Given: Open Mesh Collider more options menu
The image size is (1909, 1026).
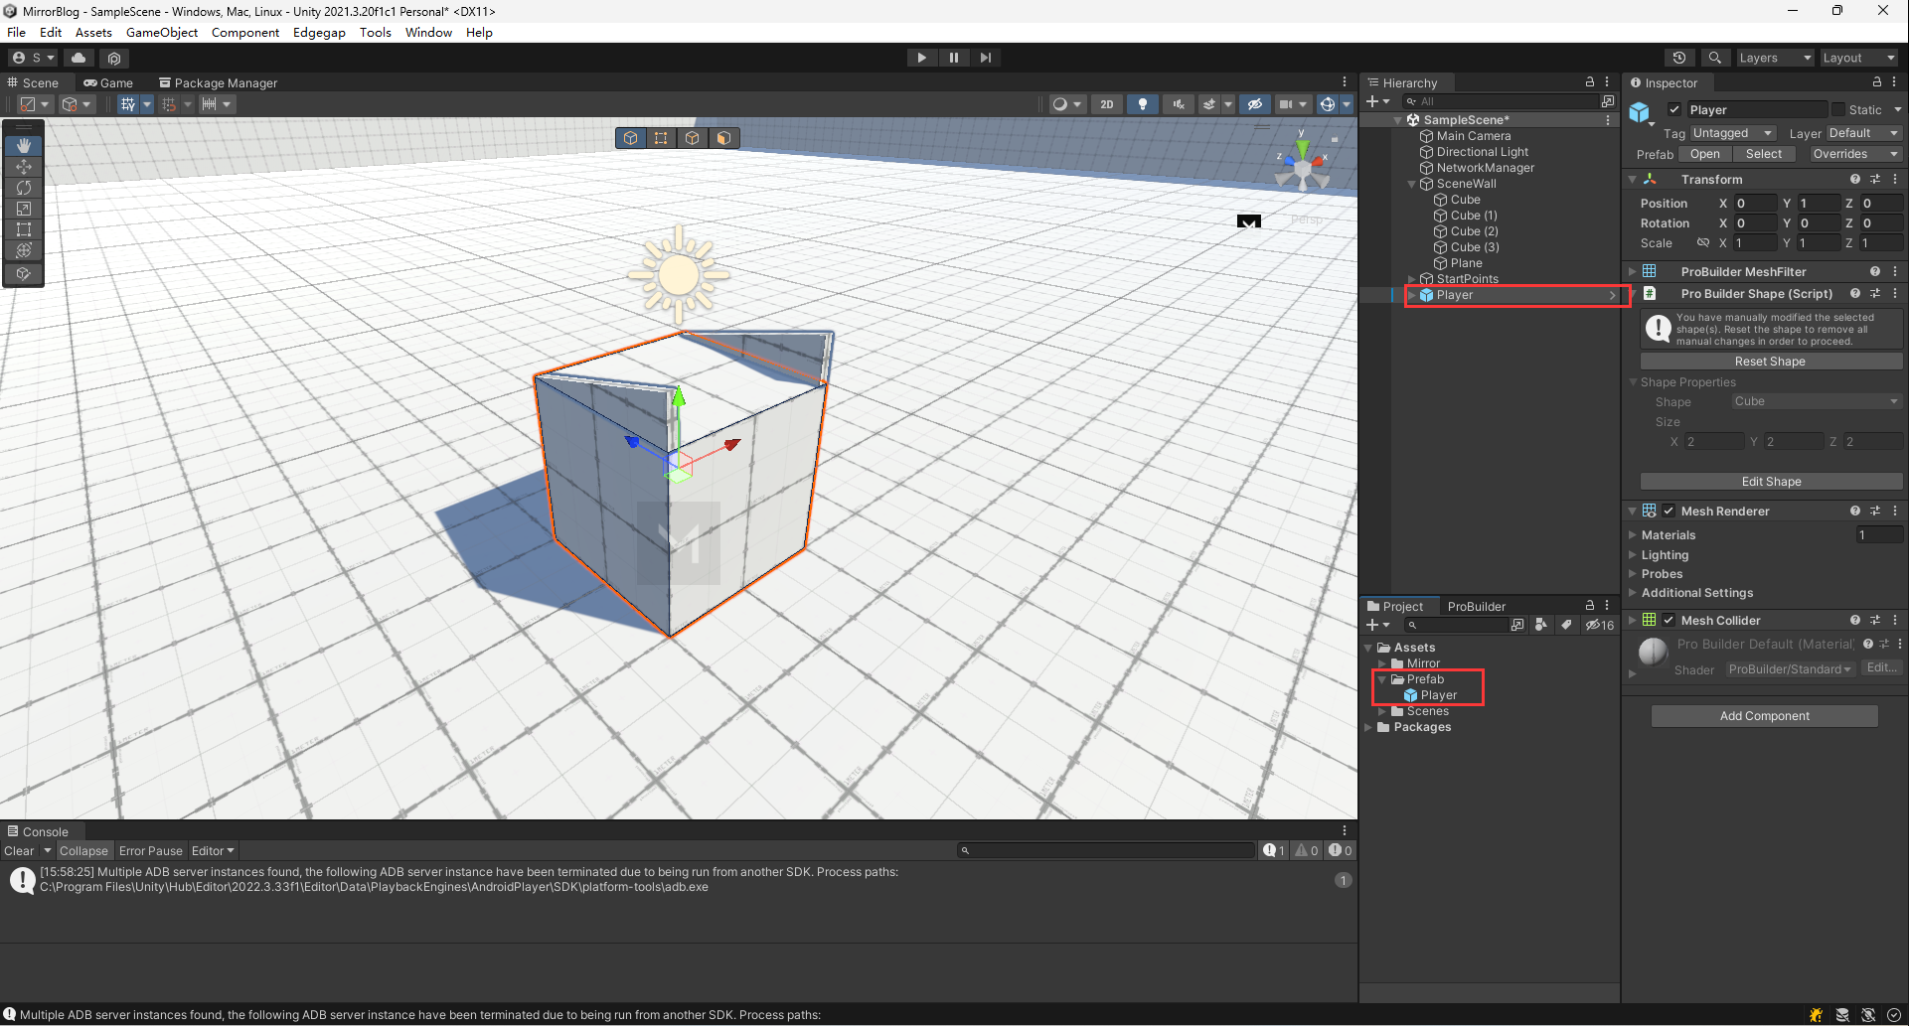Looking at the screenshot, I should 1895,620.
